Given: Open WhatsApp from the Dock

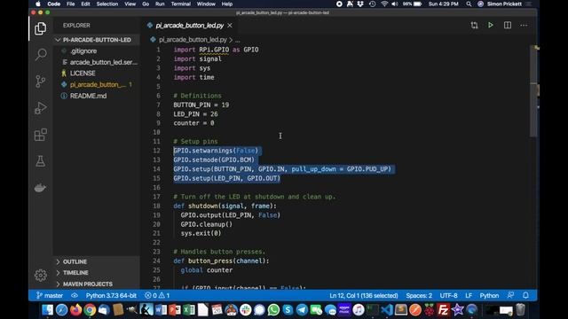Looking at the screenshot, I should [273, 309].
